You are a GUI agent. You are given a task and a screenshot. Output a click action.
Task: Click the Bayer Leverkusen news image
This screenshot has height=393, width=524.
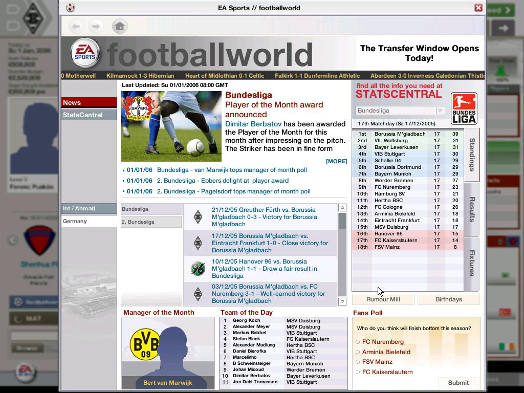coord(171,126)
